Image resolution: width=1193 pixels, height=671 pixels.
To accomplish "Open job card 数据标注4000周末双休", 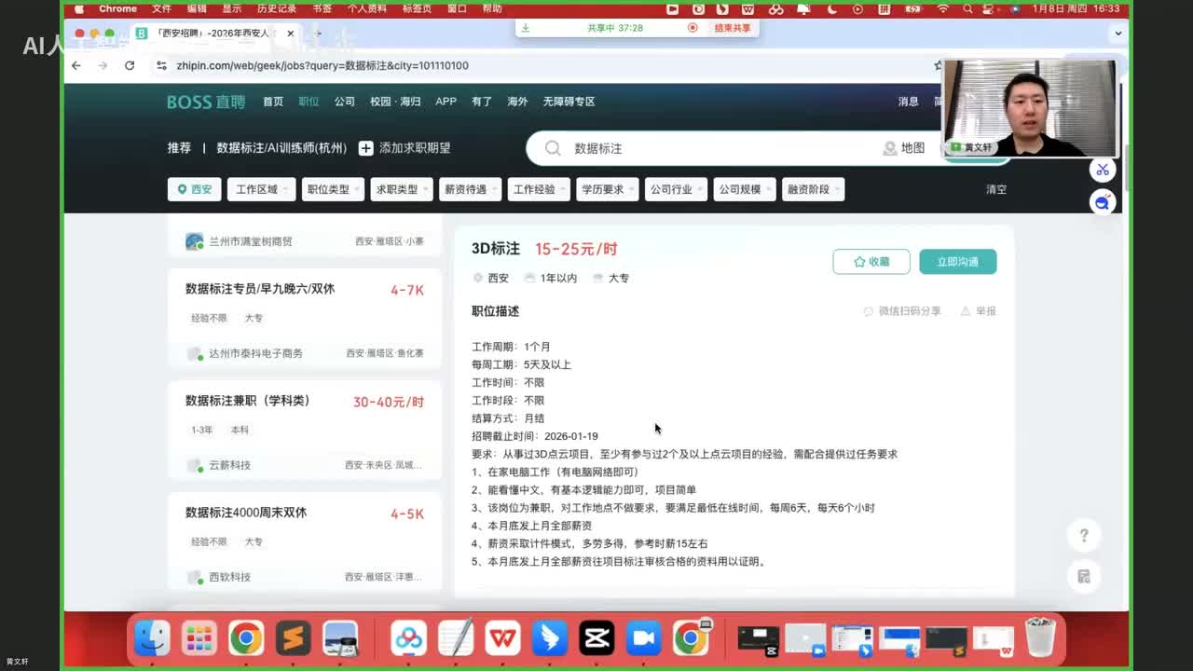I will (304, 543).
